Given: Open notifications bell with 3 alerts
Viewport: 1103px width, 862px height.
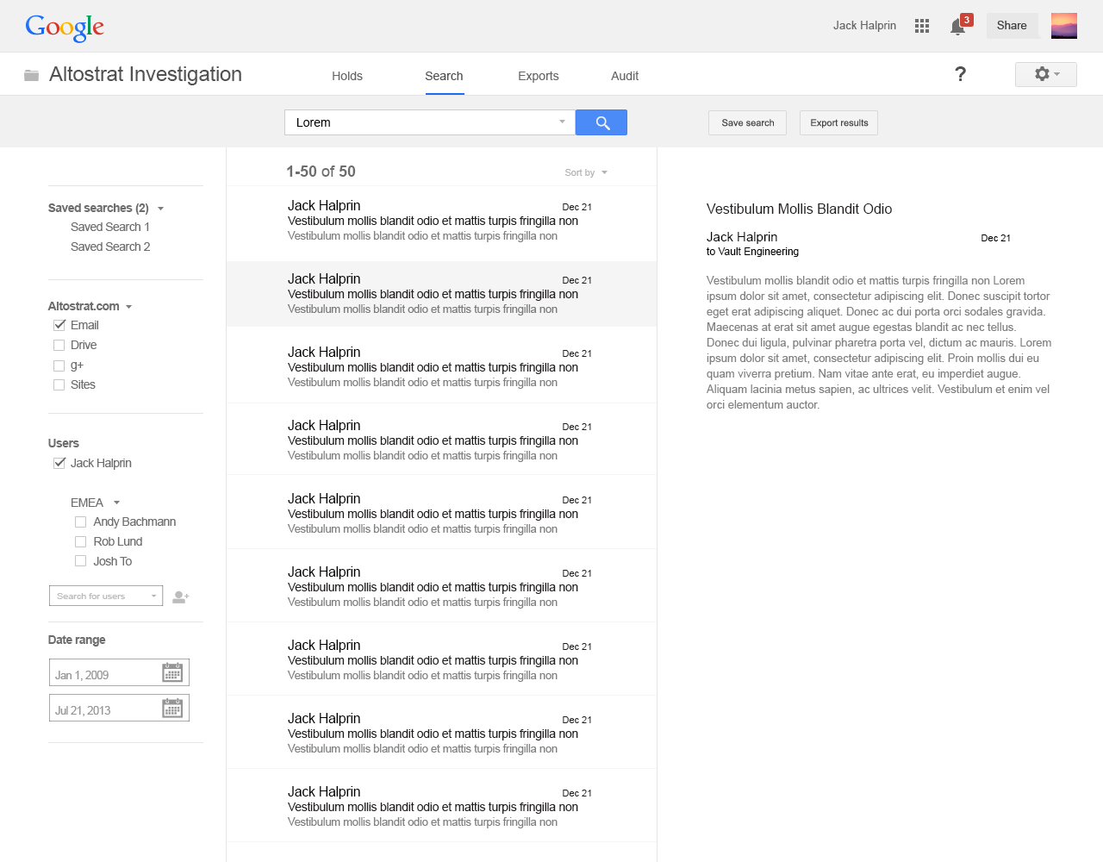Looking at the screenshot, I should (960, 26).
